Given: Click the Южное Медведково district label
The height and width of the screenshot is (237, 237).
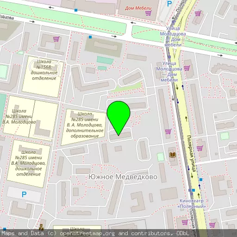Looking at the screenshot, I should point(123,177).
